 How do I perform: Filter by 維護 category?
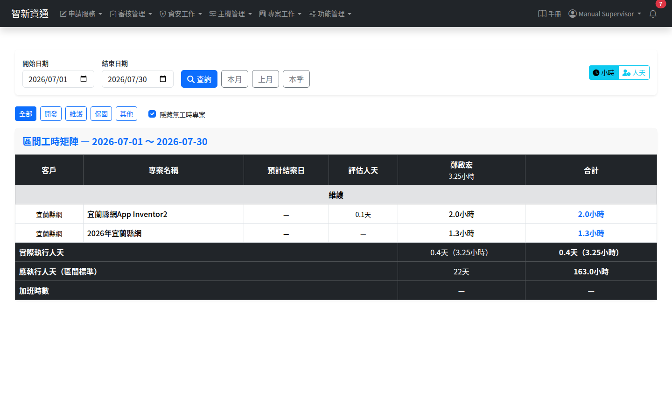[76, 114]
